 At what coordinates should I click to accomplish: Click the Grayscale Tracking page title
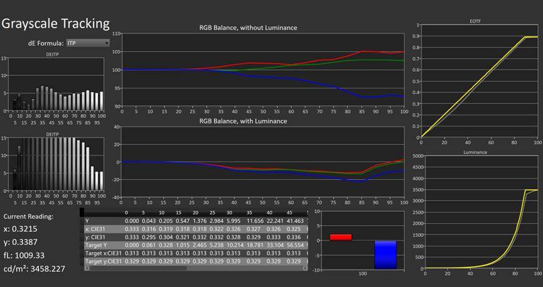55,24
